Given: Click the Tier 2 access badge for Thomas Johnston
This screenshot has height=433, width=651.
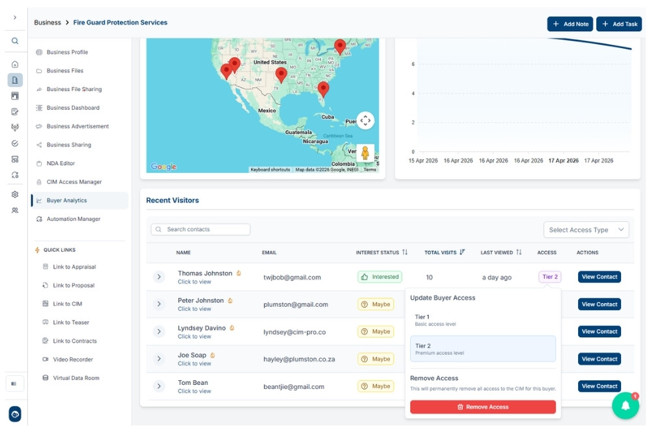Looking at the screenshot, I should pyautogui.click(x=550, y=277).
